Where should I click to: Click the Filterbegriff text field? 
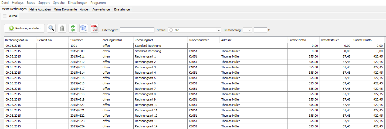(x=137, y=30)
